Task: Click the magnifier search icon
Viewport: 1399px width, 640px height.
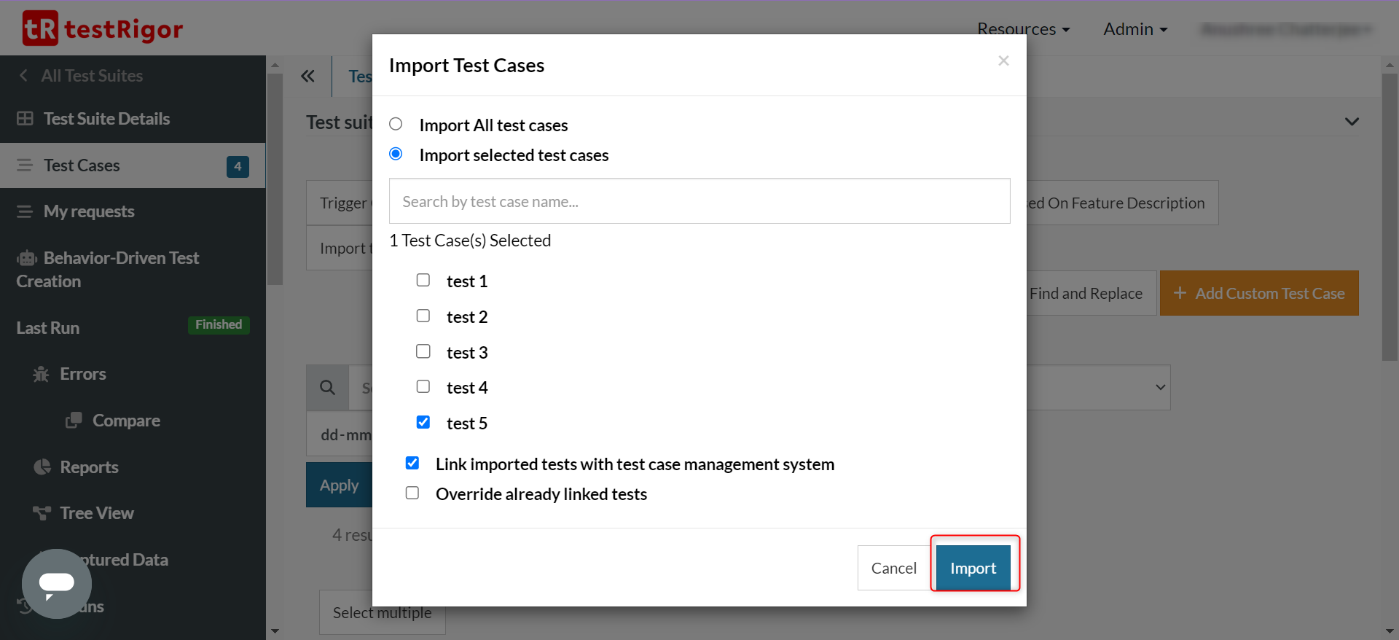Action: (328, 387)
